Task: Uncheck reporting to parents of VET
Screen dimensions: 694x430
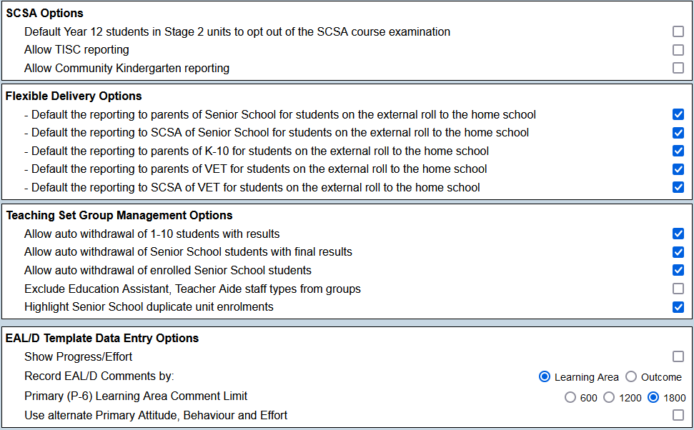Action: click(678, 169)
